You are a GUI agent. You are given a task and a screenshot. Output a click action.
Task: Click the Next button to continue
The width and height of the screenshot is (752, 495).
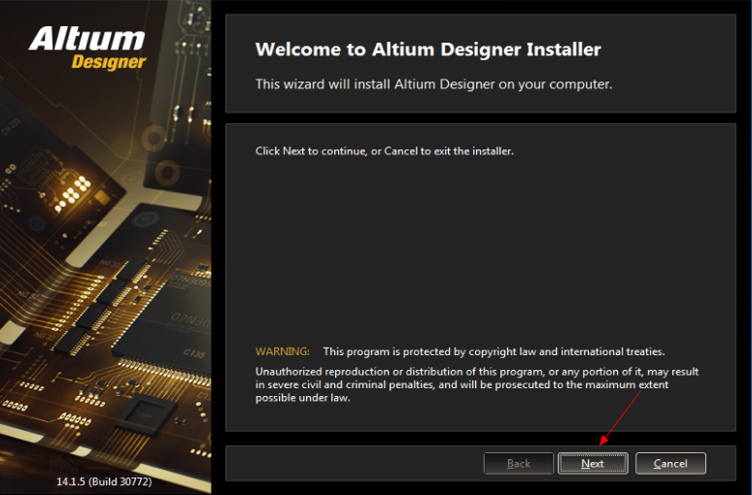point(593,464)
